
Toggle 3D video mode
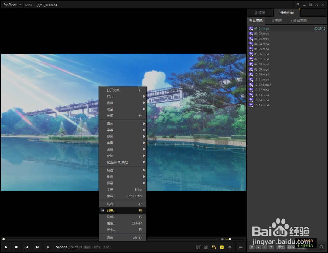click(x=206, y=247)
